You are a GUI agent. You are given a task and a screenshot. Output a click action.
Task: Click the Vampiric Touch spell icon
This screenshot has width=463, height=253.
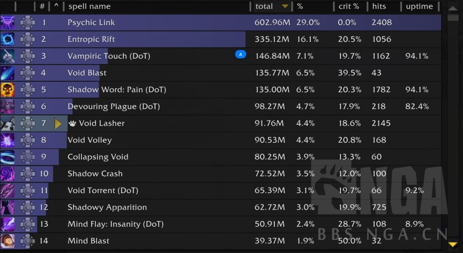[x=7, y=56]
